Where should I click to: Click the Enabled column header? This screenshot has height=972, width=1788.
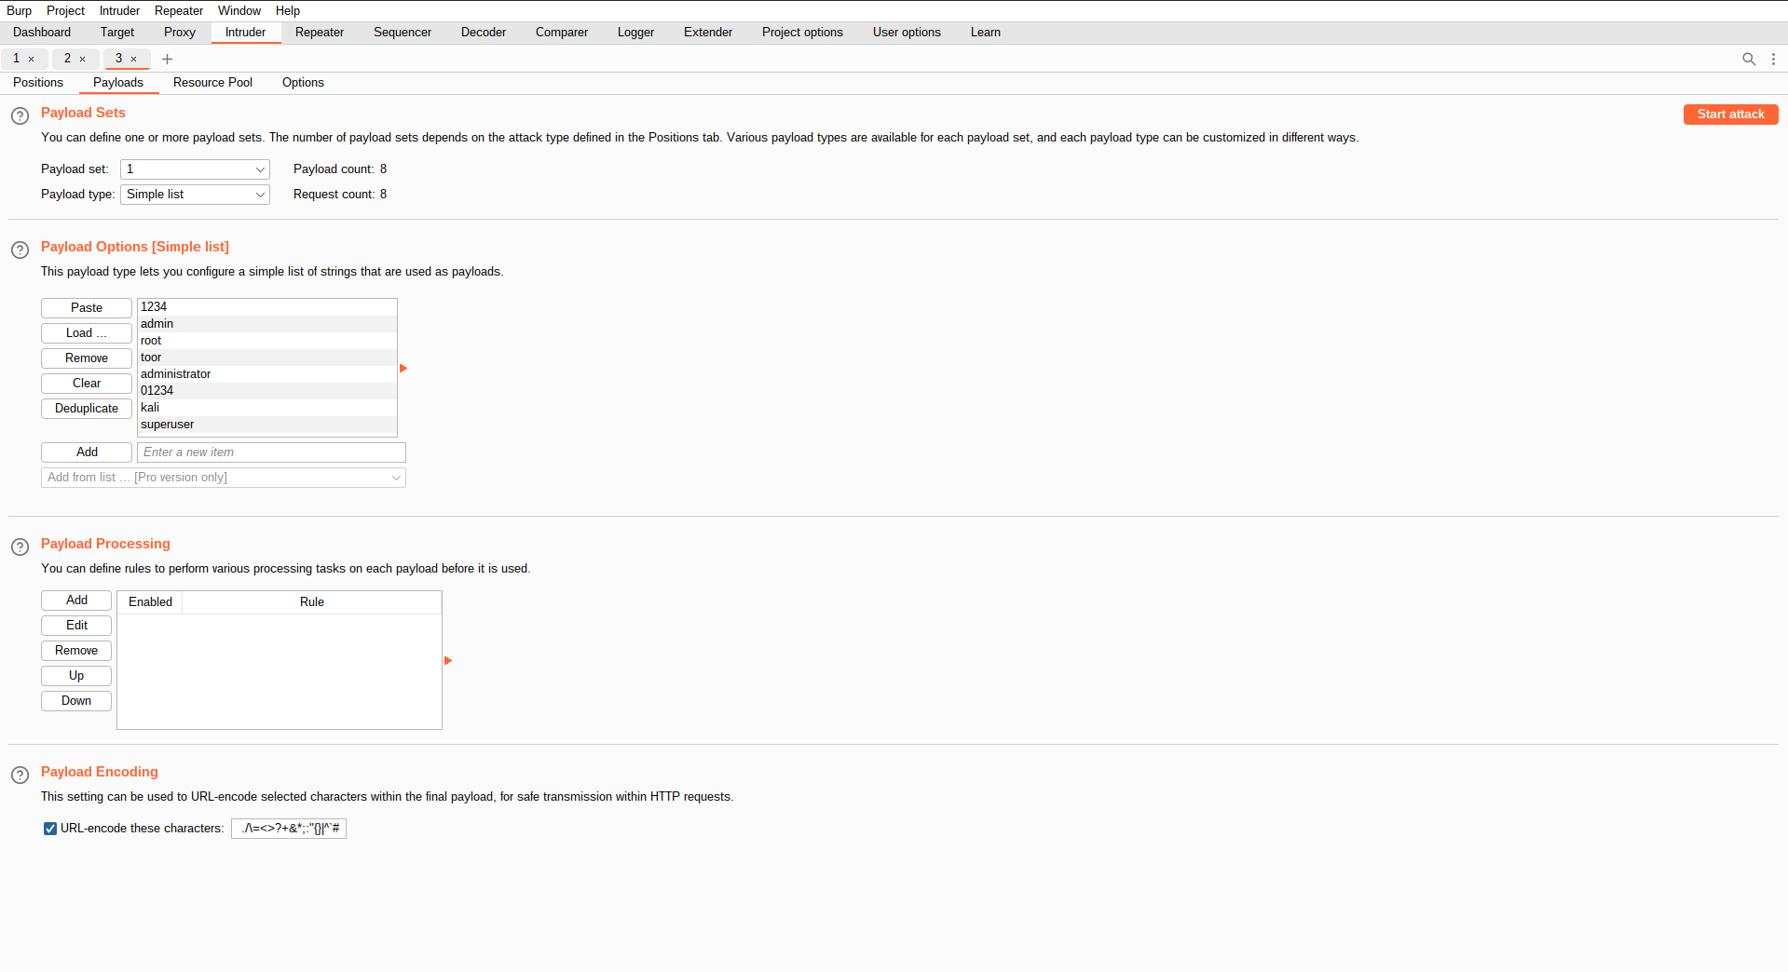coord(150,602)
